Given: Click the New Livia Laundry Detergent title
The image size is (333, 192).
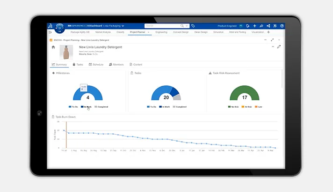Looking at the screenshot, I should coord(101,47).
